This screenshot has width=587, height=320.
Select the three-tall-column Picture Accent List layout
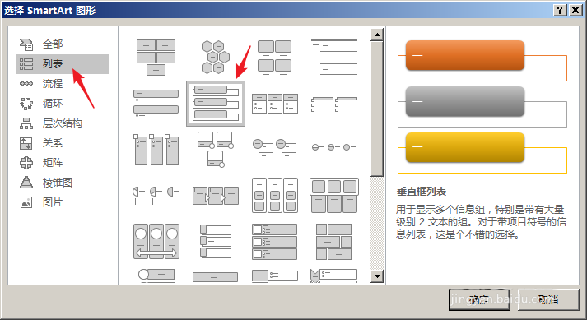[156, 150]
